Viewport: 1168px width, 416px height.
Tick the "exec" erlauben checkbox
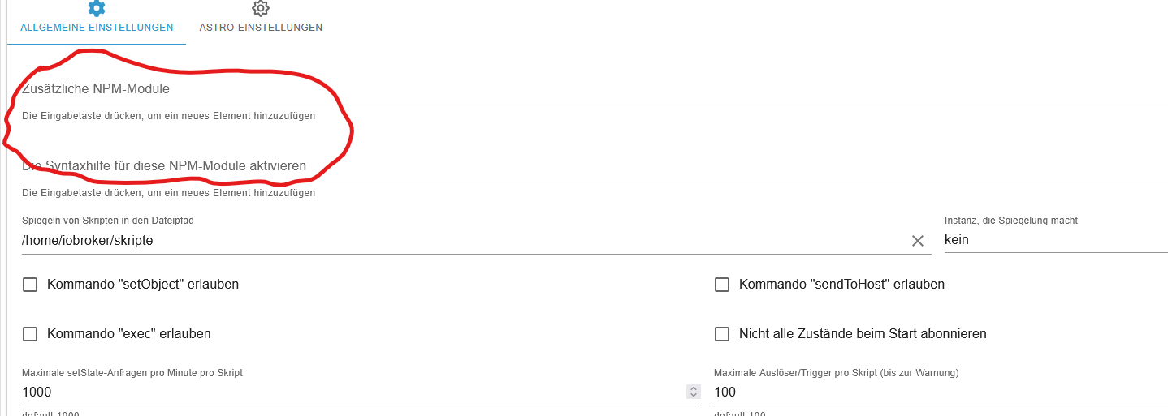30,334
